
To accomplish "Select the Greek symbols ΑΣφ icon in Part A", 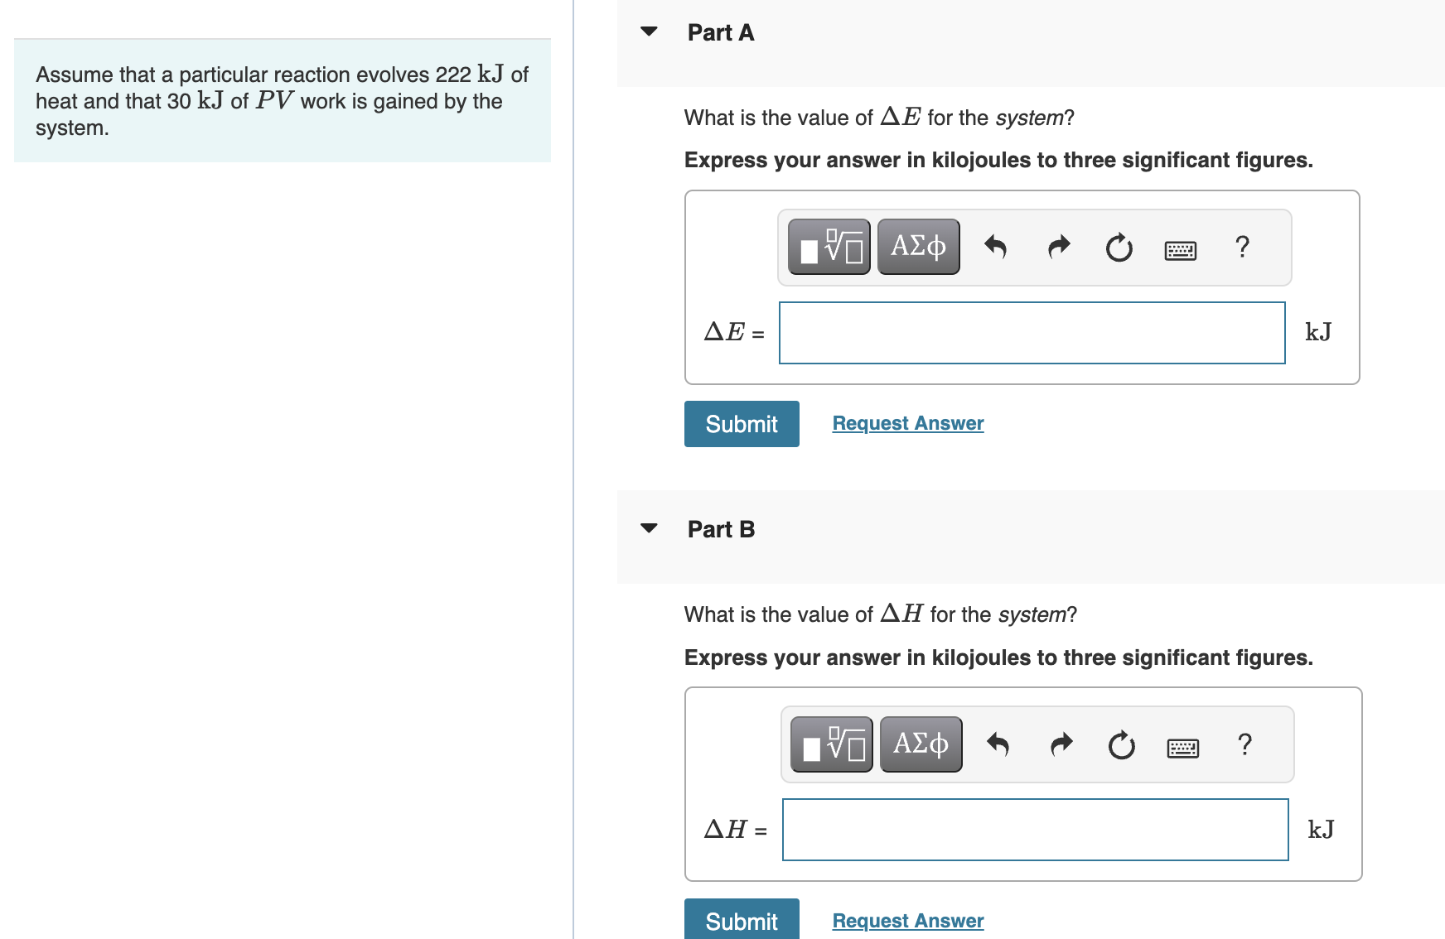I will (x=917, y=246).
